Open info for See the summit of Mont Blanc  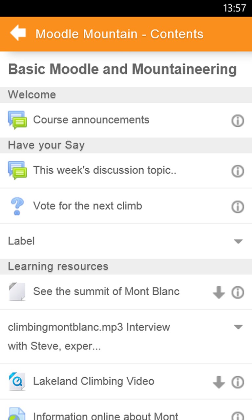(x=238, y=292)
